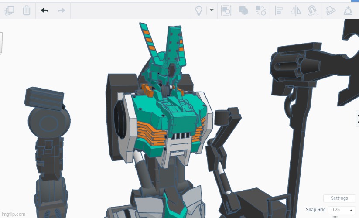Click the Group shapes icon

243,10
